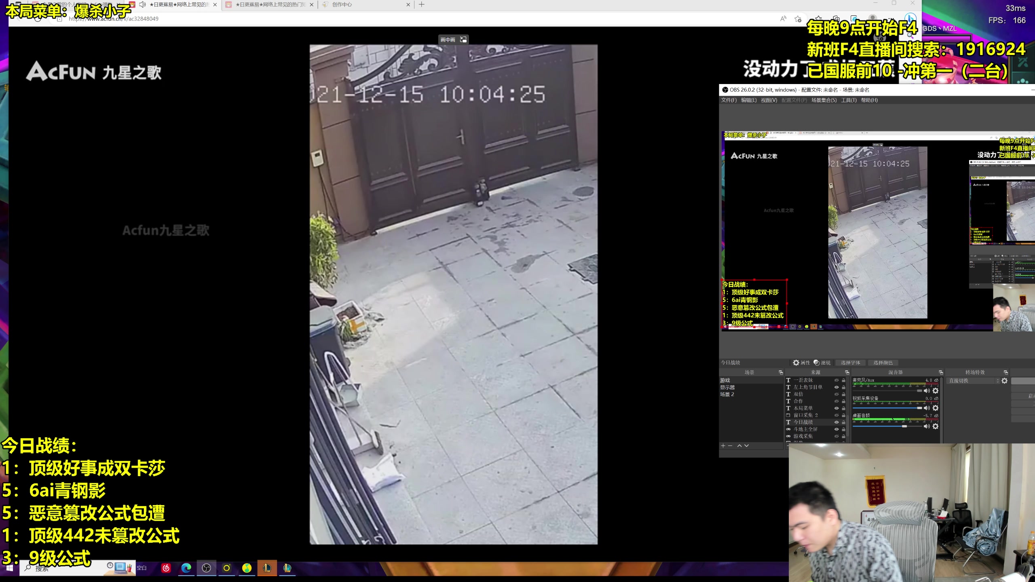
Task: Open the 工具(T) menu
Action: (x=849, y=100)
